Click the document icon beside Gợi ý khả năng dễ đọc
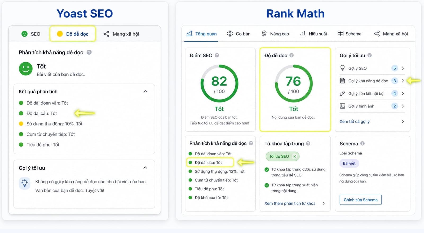This screenshot has width=424, height=233. point(342,81)
